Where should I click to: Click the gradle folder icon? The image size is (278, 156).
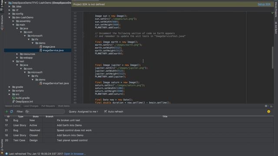coord(13,87)
